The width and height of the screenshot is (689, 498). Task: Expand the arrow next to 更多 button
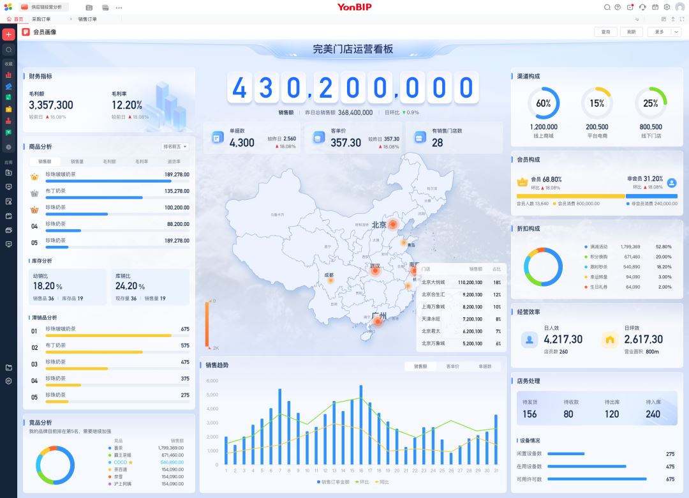[677, 32]
